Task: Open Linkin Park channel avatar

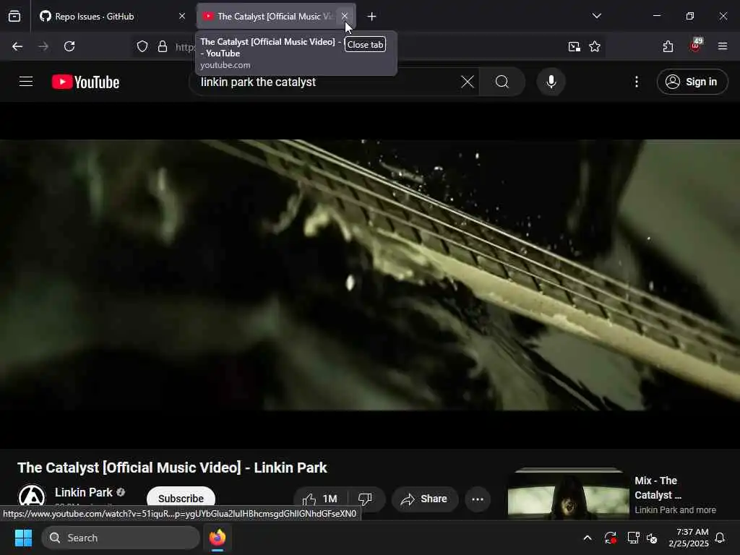Action: click(32, 496)
